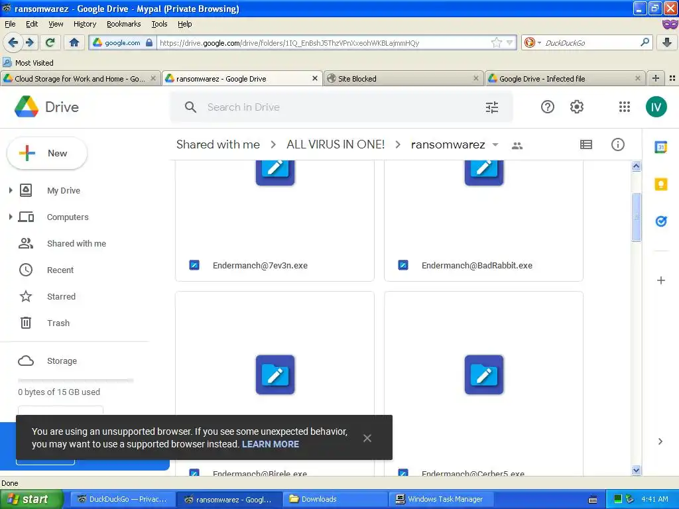Go to the home page icon
Image resolution: width=679 pixels, height=509 pixels.
coord(74,42)
